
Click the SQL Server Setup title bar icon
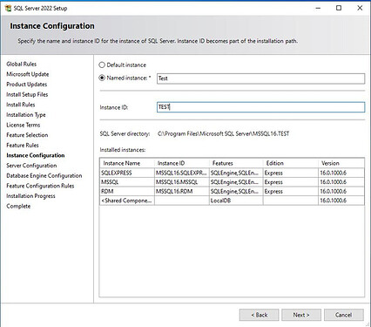[8, 8]
